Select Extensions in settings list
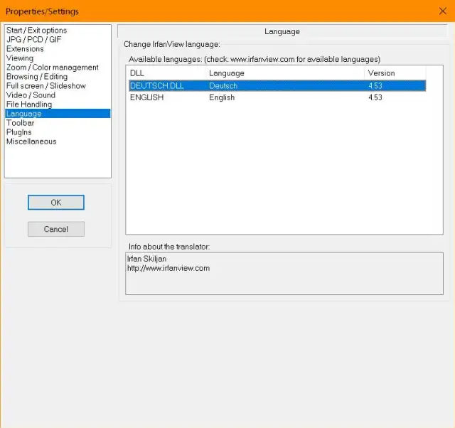Viewport: 455px width, 428px height. tap(25, 49)
